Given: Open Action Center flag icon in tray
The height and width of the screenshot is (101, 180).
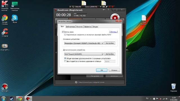Looking at the screenshot, I should click(157, 99).
